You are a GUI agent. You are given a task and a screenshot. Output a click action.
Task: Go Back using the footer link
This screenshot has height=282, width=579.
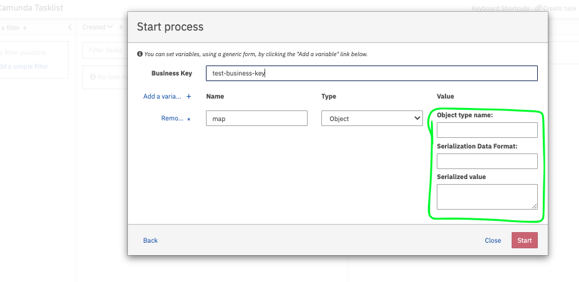pyautogui.click(x=150, y=240)
